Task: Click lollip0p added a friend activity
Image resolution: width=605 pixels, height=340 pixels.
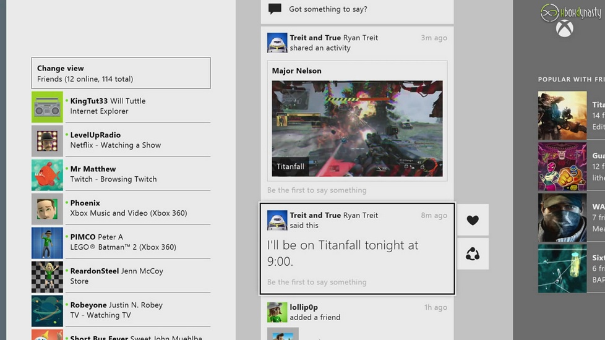Action: [x=357, y=312]
